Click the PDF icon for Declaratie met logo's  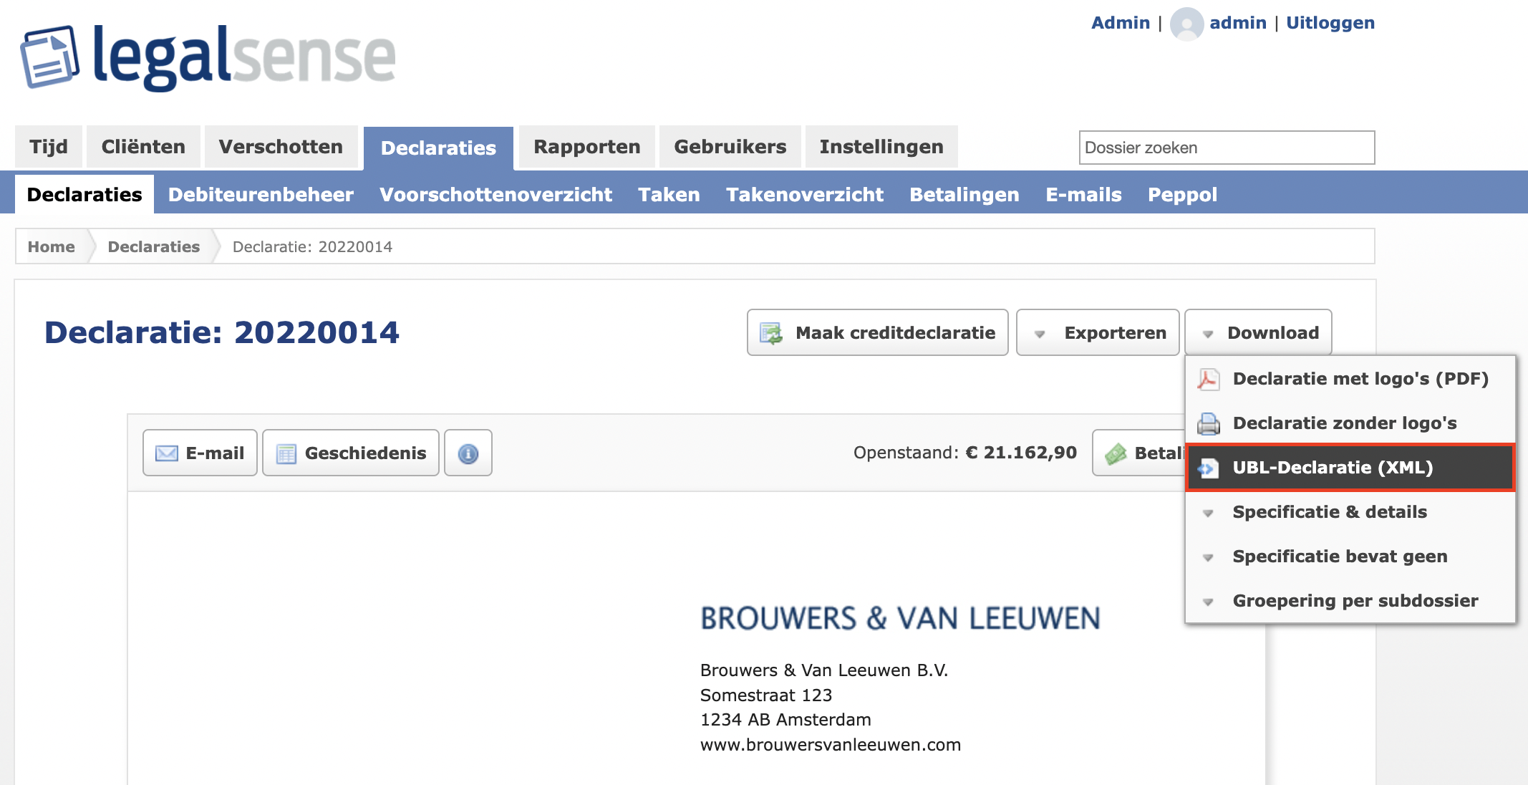tap(1208, 379)
